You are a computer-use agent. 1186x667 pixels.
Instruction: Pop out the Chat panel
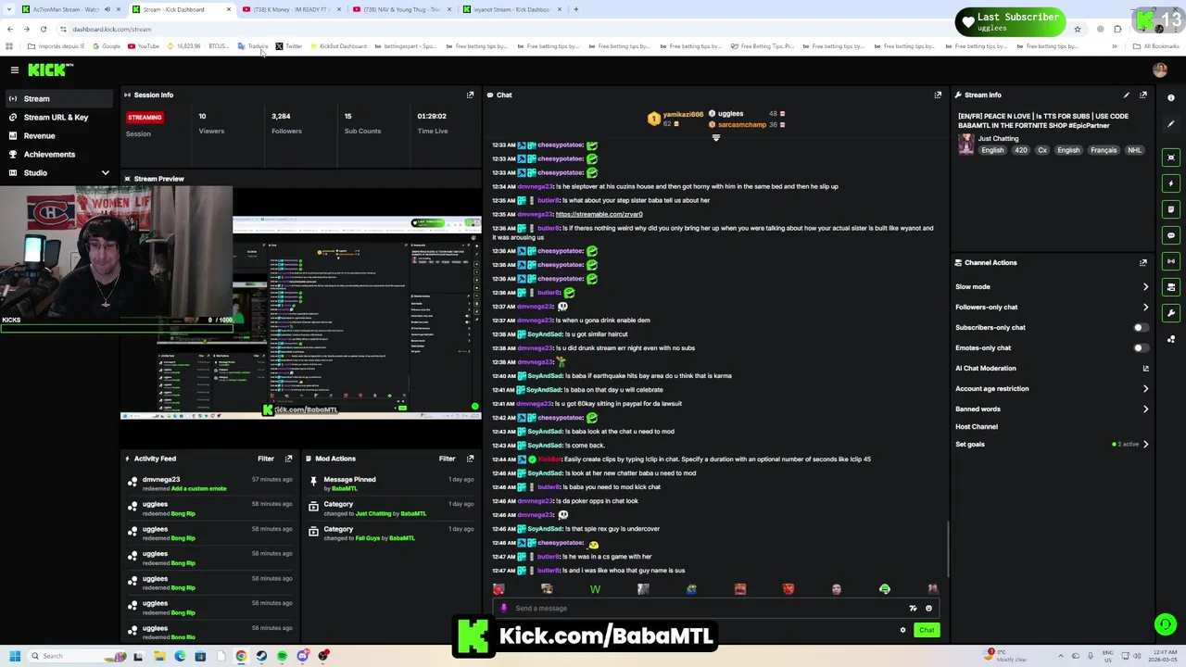938,94
